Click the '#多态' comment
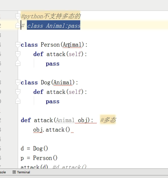This screenshot has height=178, width=168. pyautogui.click(x=108, y=120)
